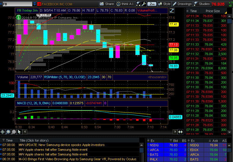This screenshot has height=162, width=233.
Task: Click the expand time axis icon
Action: coord(180,132)
